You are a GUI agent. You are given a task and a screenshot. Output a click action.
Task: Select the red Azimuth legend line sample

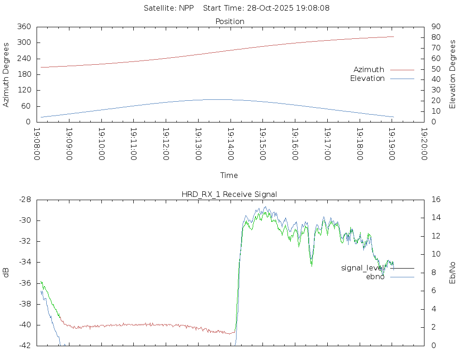[x=402, y=70]
